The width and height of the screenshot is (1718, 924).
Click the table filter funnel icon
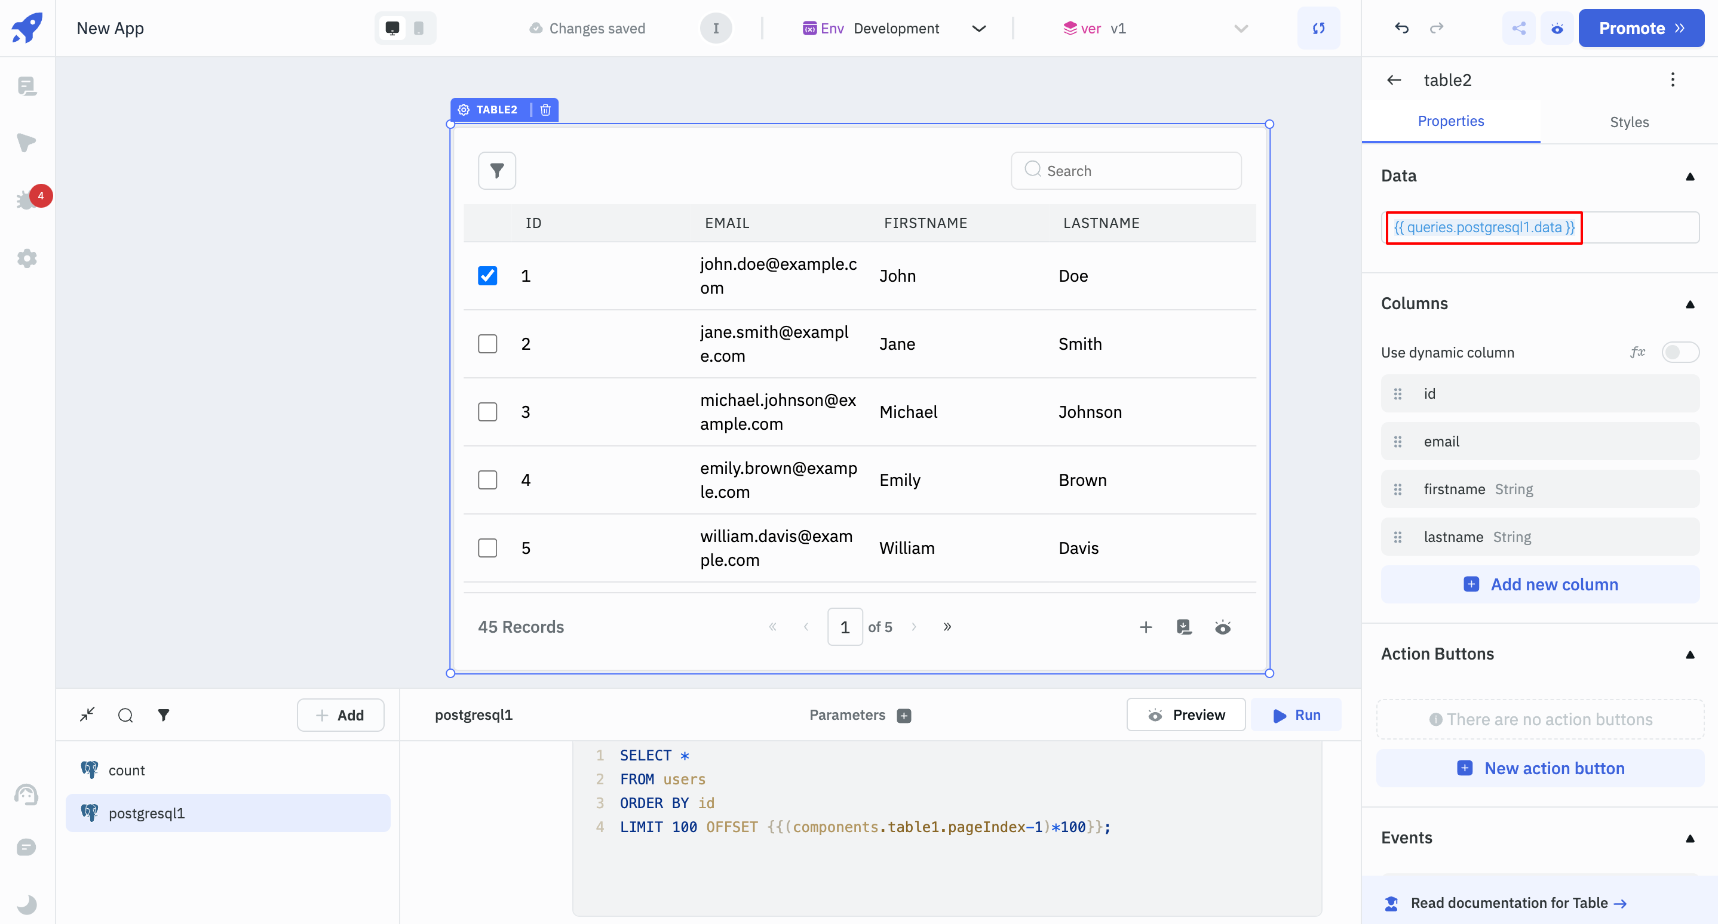[x=496, y=171]
